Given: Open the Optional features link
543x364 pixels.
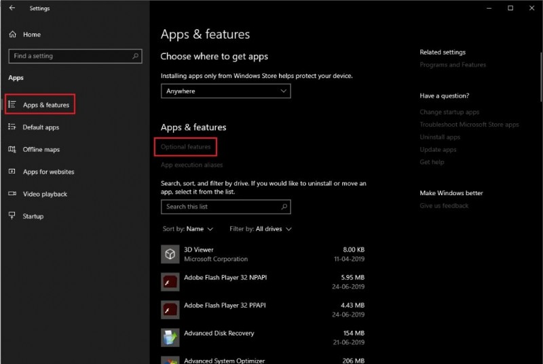Looking at the screenshot, I should tap(185, 146).
